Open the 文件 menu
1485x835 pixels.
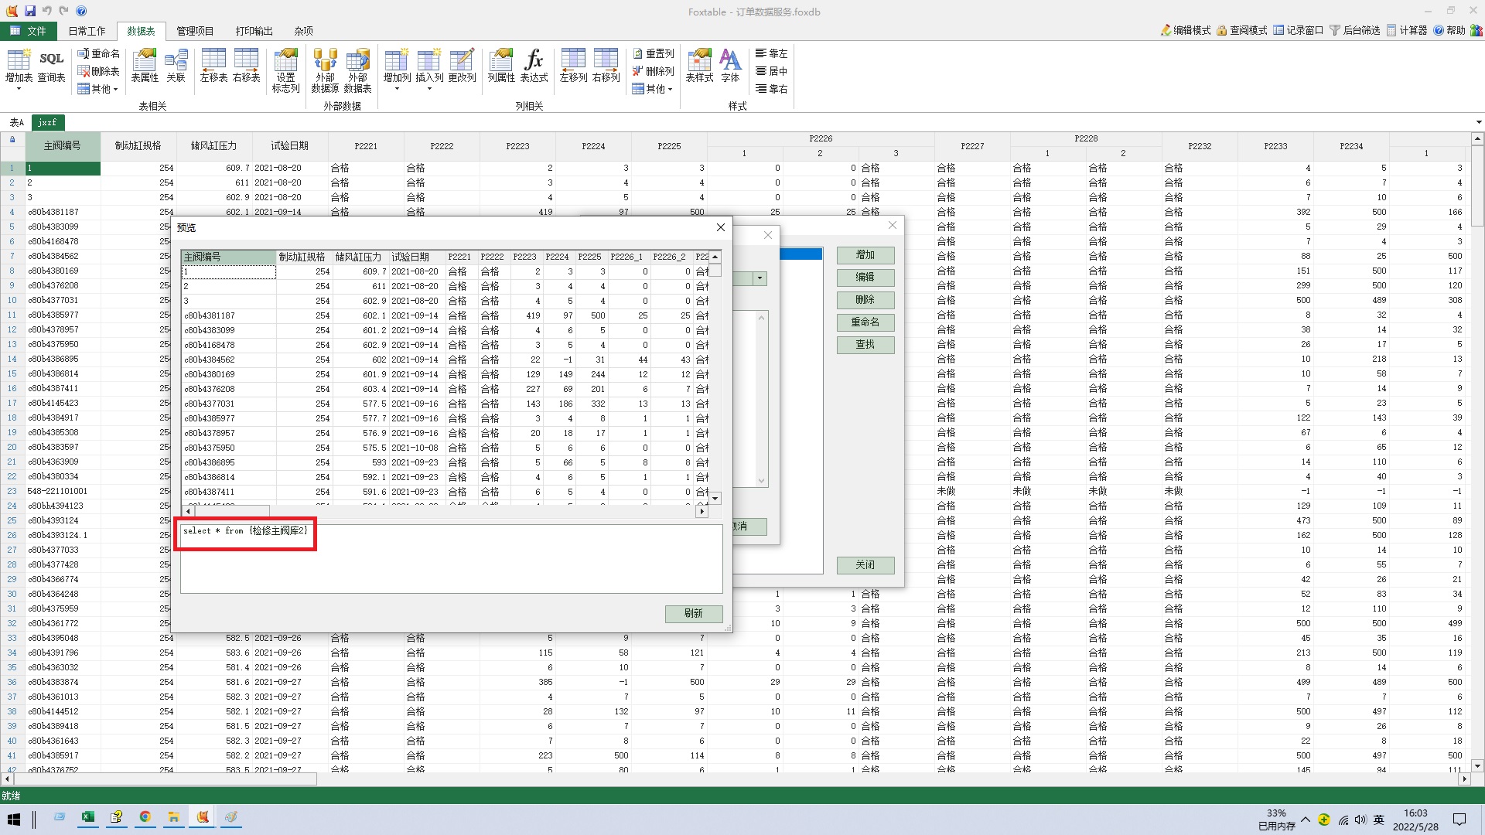28,31
